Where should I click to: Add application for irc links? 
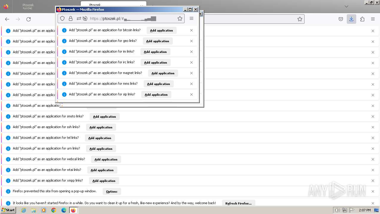pos(156,62)
